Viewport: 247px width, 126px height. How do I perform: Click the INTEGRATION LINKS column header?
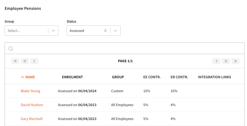coord(215,77)
